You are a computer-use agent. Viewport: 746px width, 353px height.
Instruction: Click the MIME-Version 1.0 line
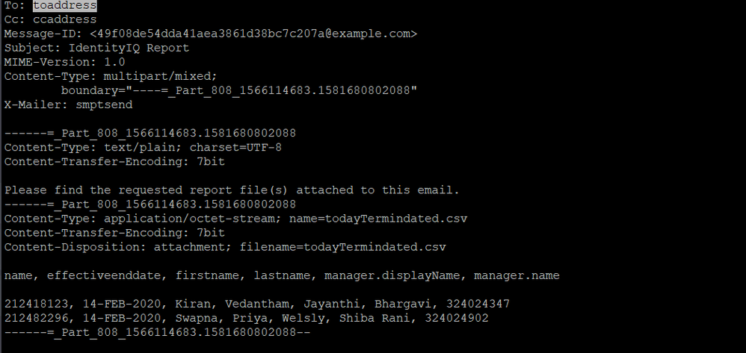coord(64,62)
